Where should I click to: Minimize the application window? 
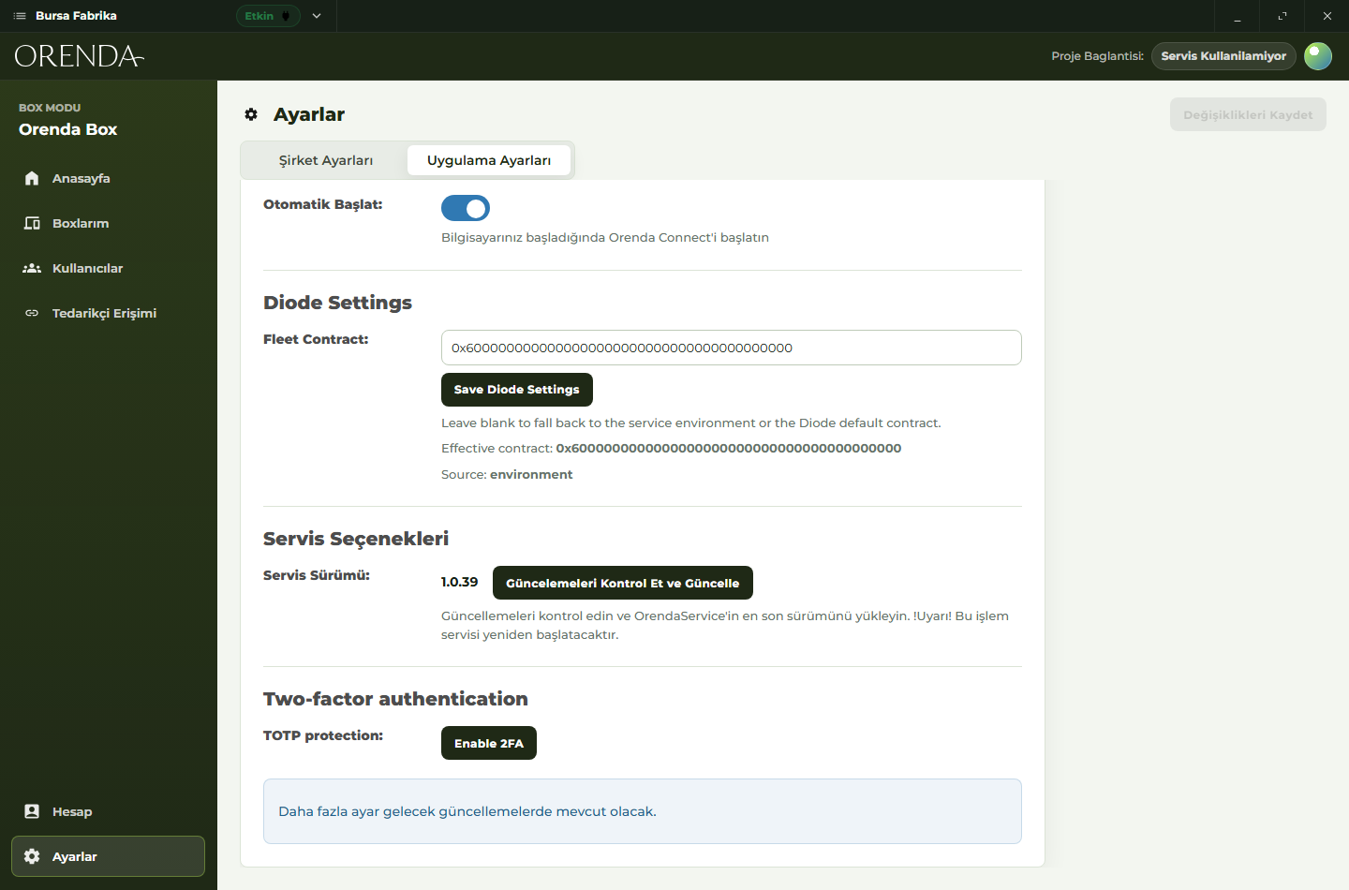(1238, 16)
